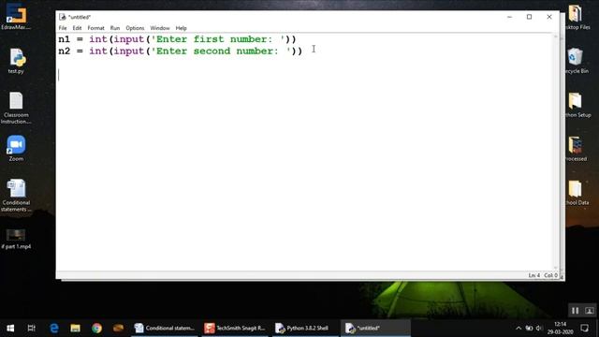Viewport: 599px width, 337px height.
Task: Close the *untitled* IDLE window
Action: (x=549, y=17)
